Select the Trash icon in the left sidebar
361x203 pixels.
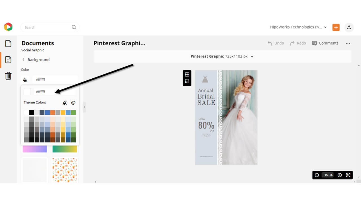click(x=8, y=76)
